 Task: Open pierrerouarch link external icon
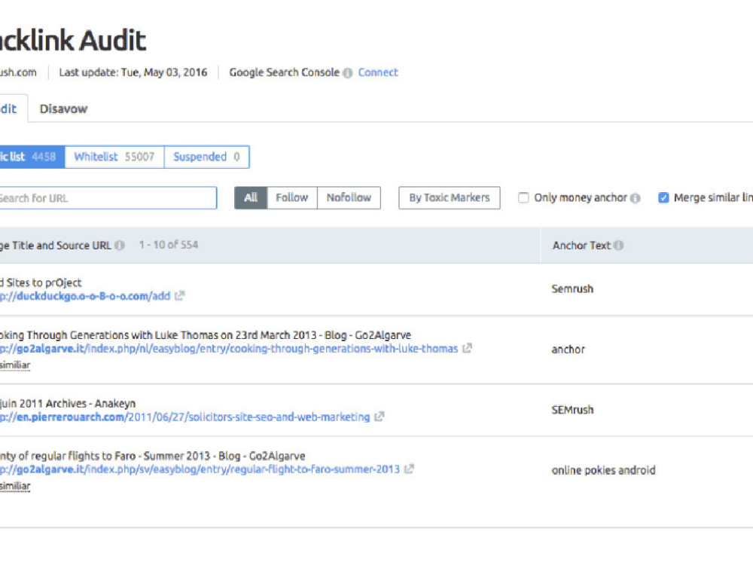coord(379,417)
